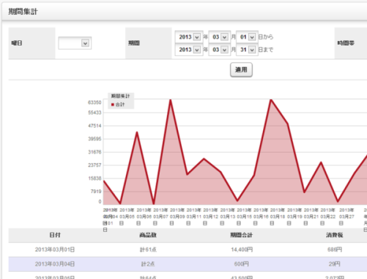Click the red 合計 legend swatch
This screenshot has width=367, height=279.
tap(113, 105)
